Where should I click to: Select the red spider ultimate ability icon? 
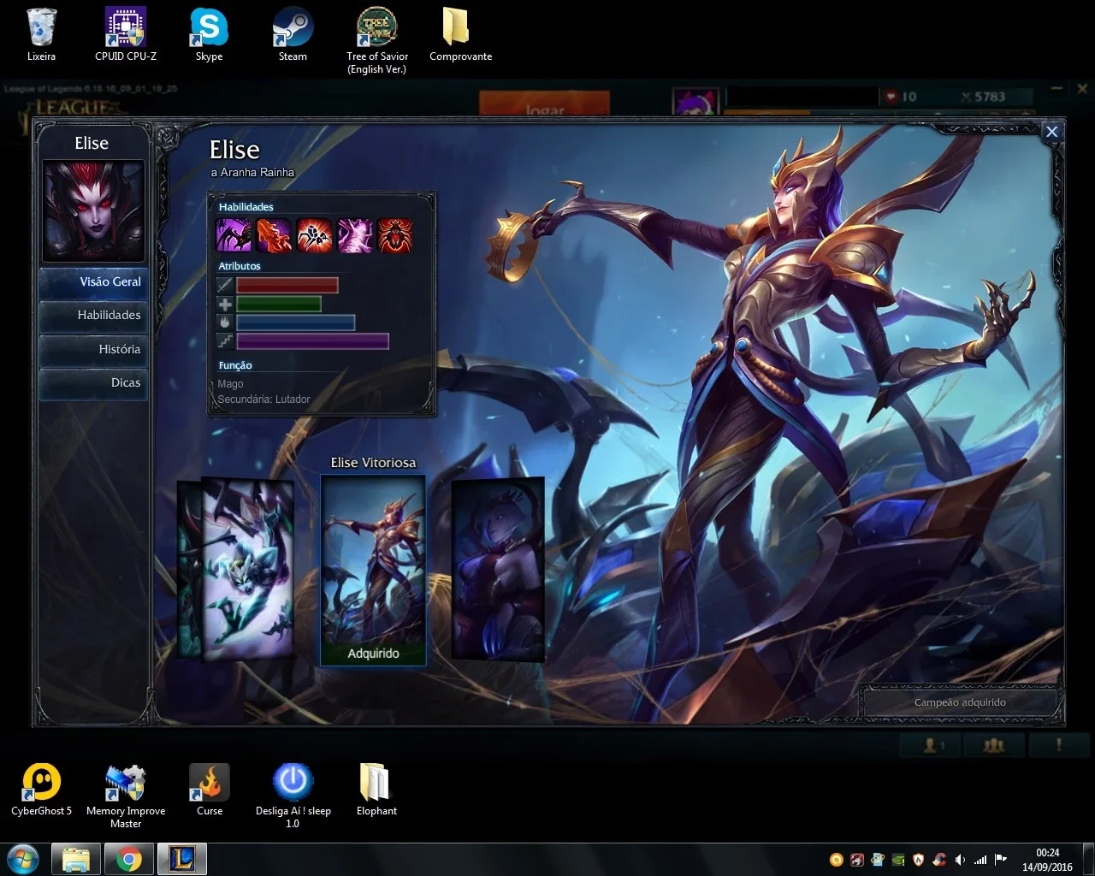point(395,235)
